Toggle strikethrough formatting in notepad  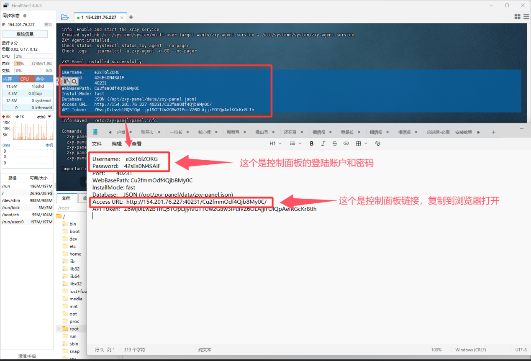click(334, 143)
